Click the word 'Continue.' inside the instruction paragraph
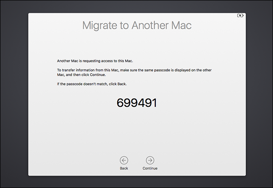Image resolution: width=273 pixels, height=188 pixels. point(98,75)
